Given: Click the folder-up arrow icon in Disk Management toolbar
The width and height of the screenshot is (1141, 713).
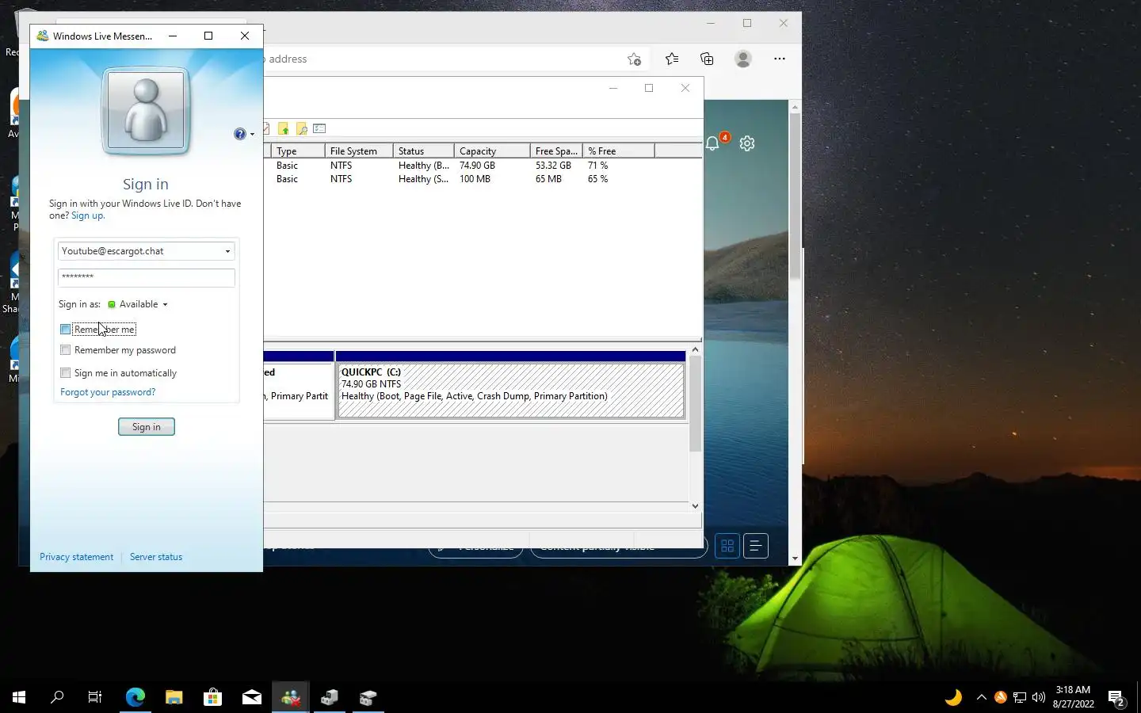Looking at the screenshot, I should (x=283, y=128).
